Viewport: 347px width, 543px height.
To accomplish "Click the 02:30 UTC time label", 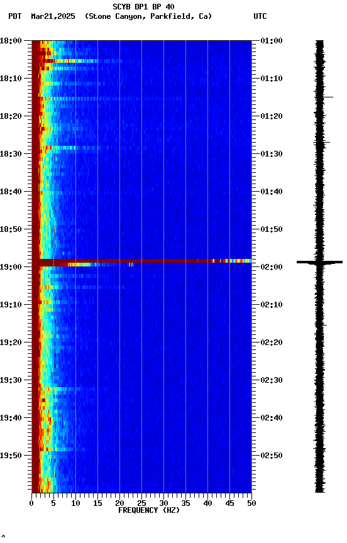I will [272, 380].
